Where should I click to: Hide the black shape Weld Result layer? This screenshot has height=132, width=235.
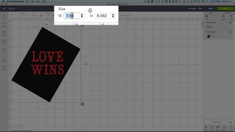click(x=231, y=32)
